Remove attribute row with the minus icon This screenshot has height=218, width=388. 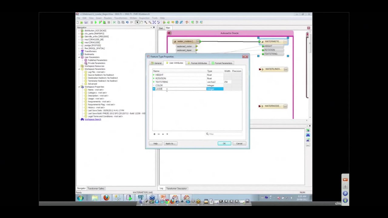[x=159, y=134]
